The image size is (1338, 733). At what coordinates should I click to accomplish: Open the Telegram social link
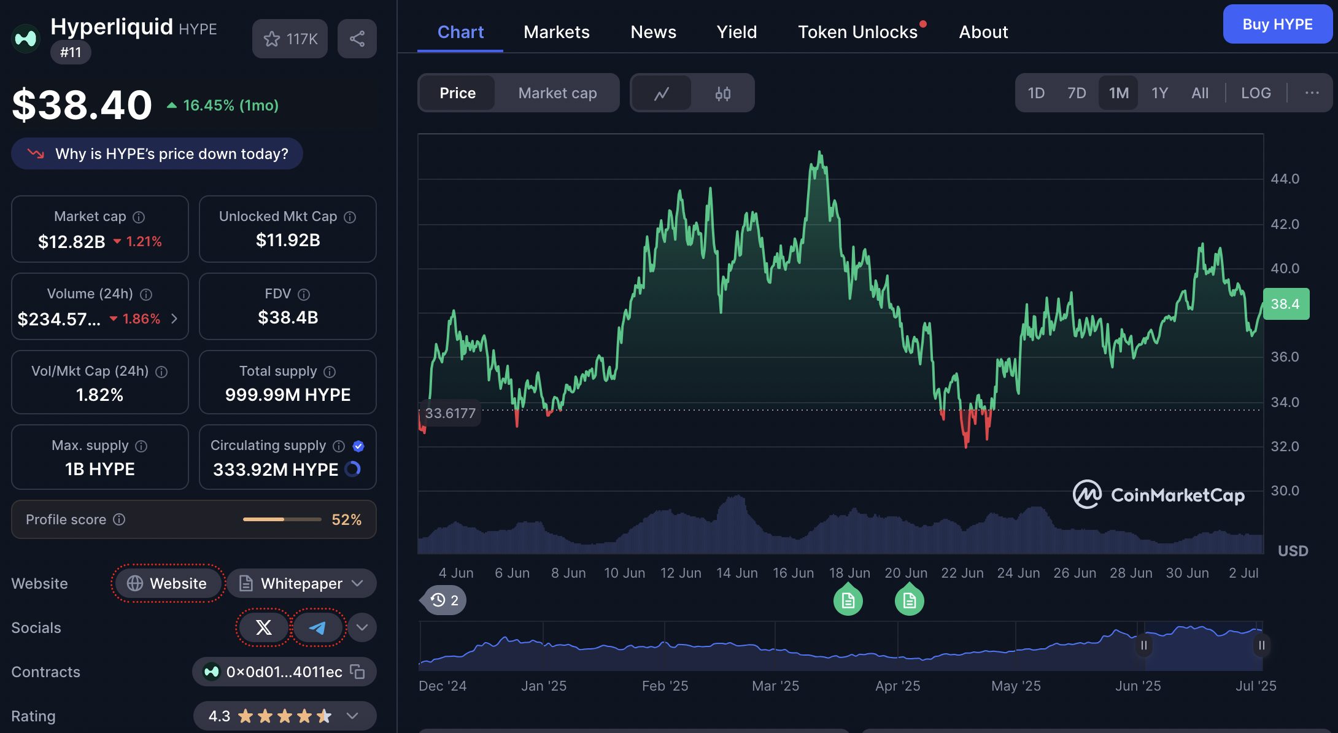317,627
